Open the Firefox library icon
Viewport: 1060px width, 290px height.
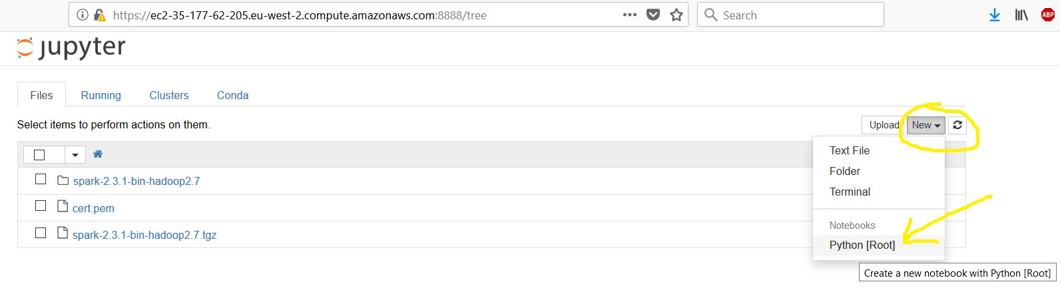click(1021, 15)
